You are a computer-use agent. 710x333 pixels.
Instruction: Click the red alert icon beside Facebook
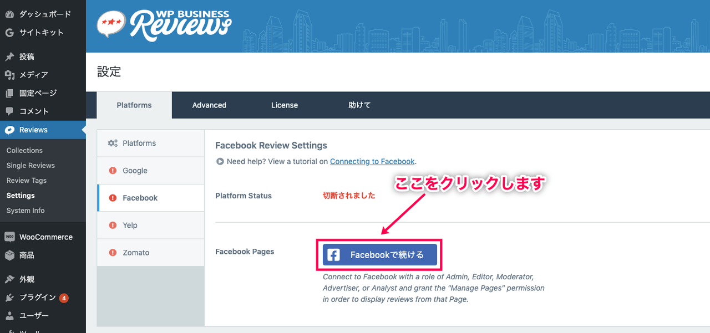(113, 198)
